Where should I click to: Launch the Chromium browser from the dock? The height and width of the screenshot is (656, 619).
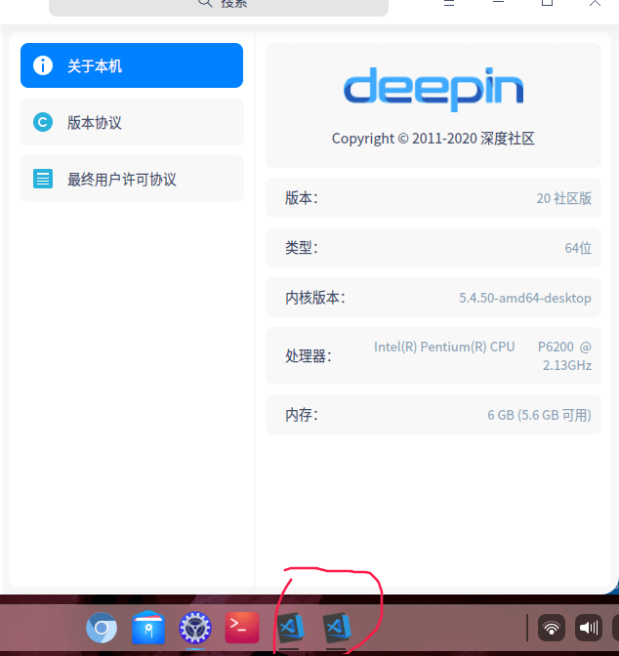102,628
